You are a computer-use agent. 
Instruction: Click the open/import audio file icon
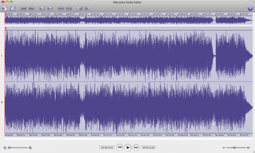coord(4,8)
